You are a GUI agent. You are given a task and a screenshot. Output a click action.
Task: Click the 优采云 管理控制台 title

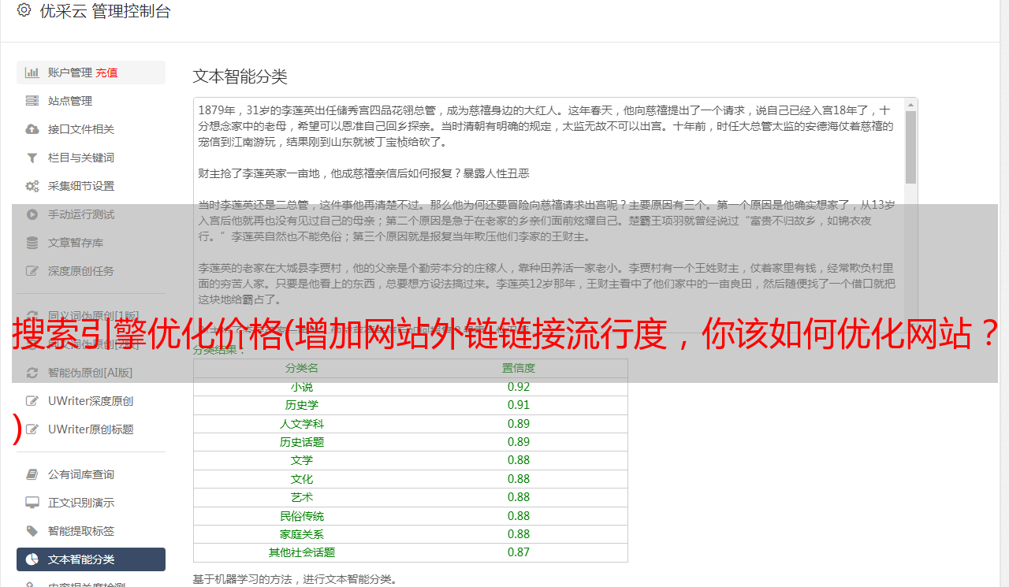tap(105, 11)
